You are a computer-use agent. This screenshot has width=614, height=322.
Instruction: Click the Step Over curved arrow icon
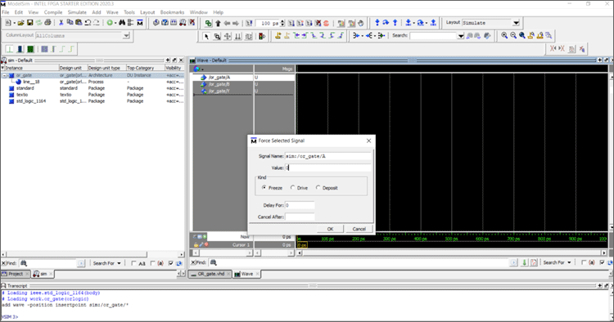coord(386,23)
